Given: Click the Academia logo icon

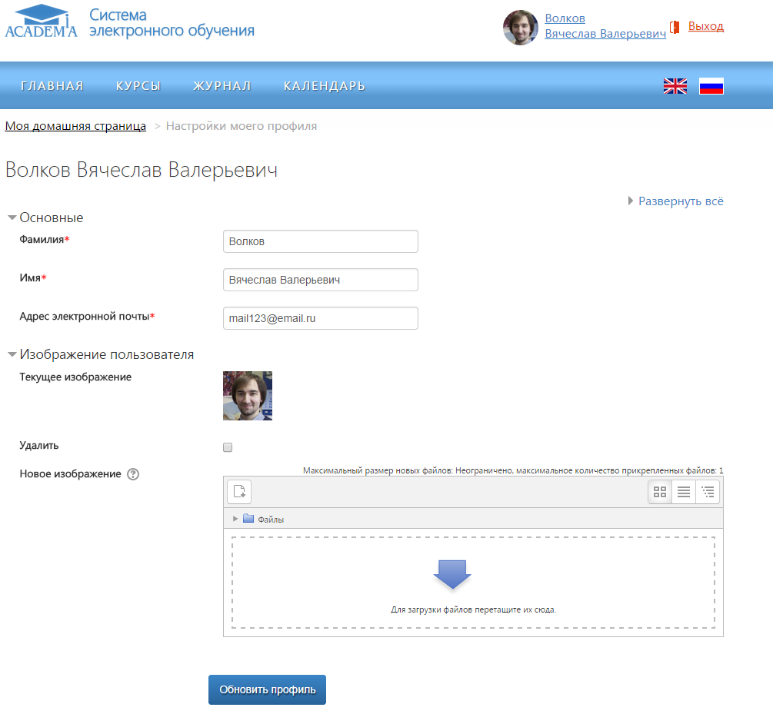Looking at the screenshot, I should tap(41, 22).
